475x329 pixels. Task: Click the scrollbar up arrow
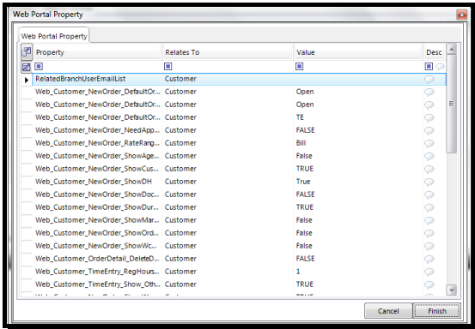coord(451,50)
